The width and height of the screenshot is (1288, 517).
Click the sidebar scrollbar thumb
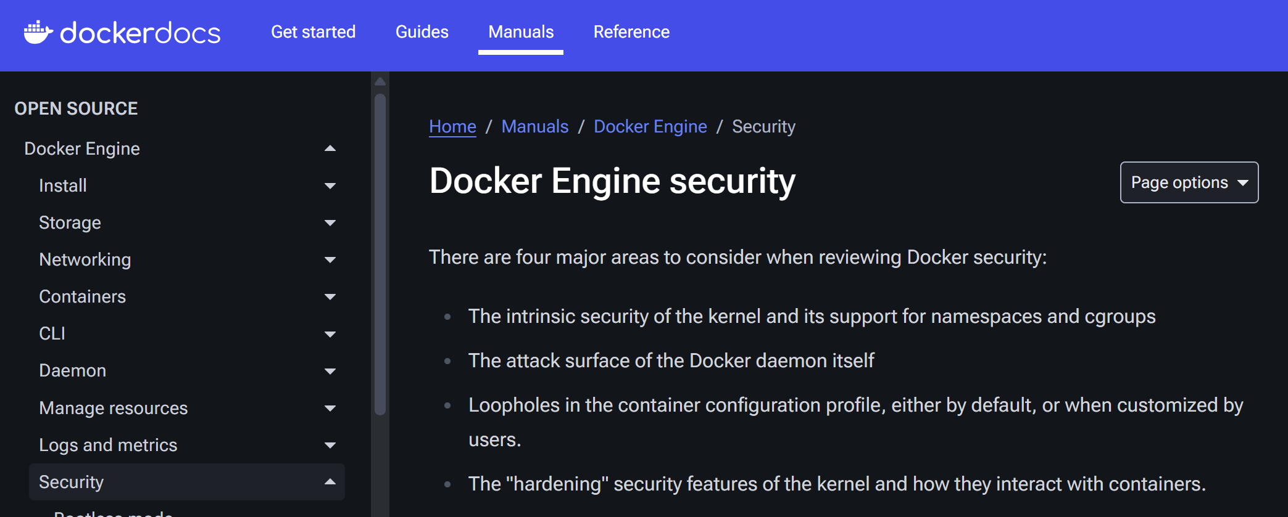tap(380, 254)
